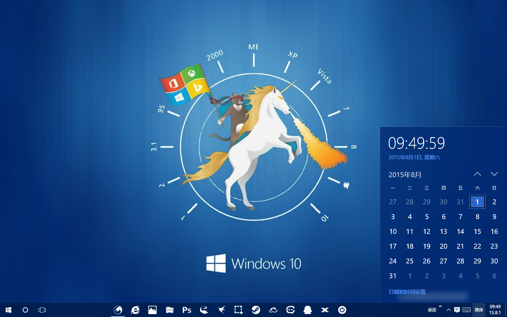507x317 pixels.
Task: Choose the 25th in the calendar
Action: pos(410,261)
